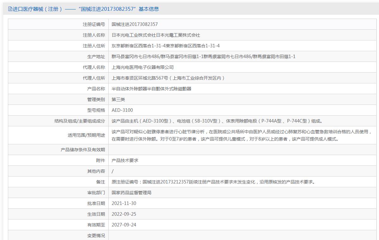Image resolution: width=379 pixels, height=240 pixels.
Task: Open the 产品技术要求 attachment
Action: click(125, 160)
